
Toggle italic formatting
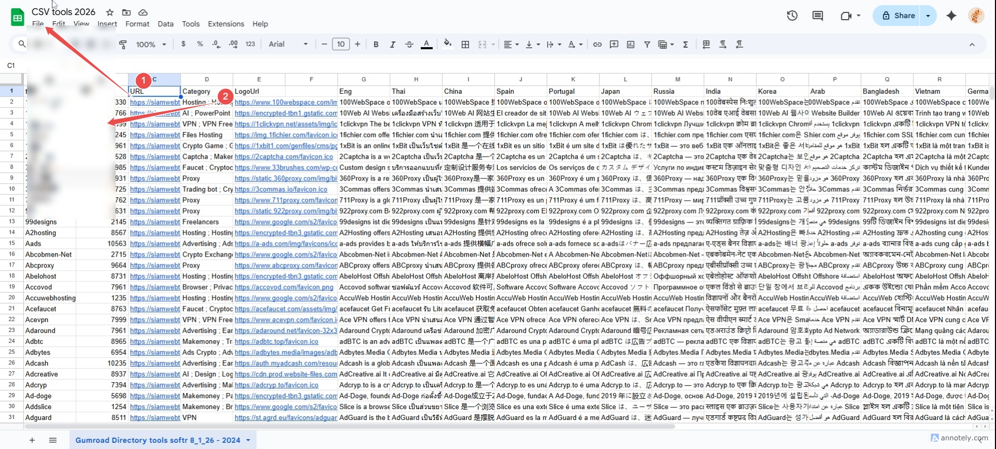point(393,44)
